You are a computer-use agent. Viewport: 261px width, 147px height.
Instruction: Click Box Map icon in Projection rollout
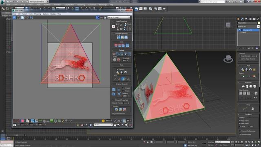pos(254,86)
